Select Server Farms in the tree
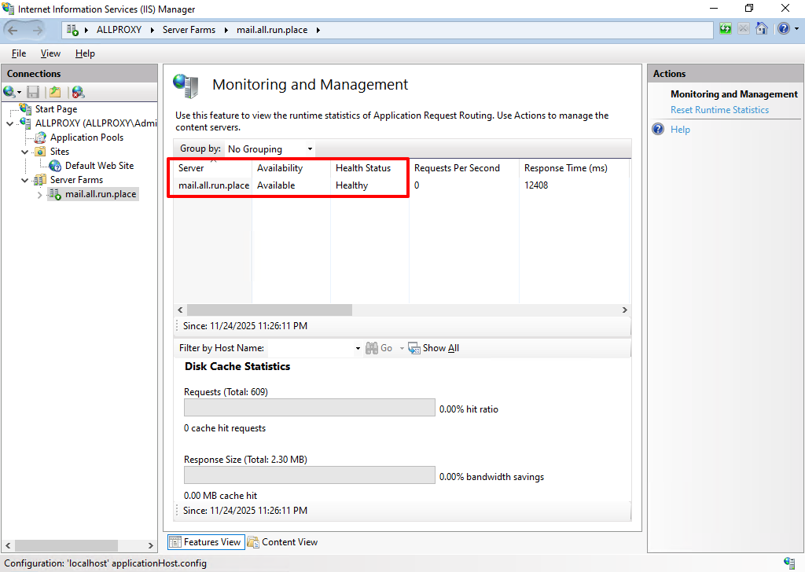 pyautogui.click(x=76, y=180)
